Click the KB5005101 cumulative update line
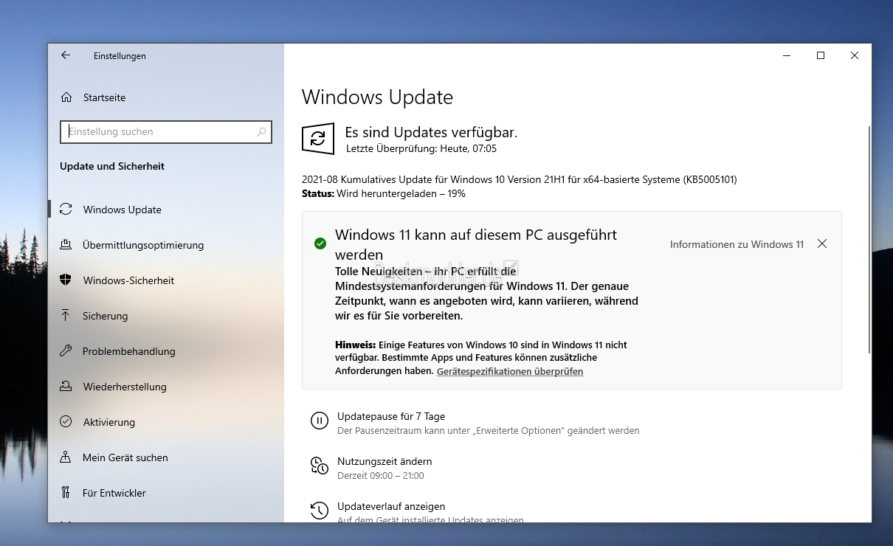Screen dimensions: 893x546 click(520, 179)
